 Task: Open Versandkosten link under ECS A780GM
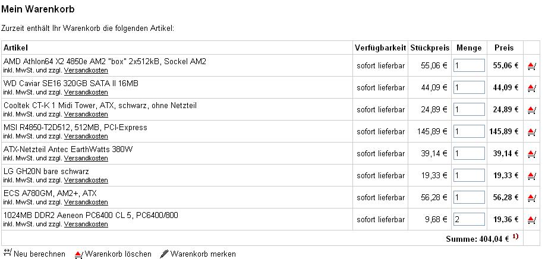(x=86, y=202)
